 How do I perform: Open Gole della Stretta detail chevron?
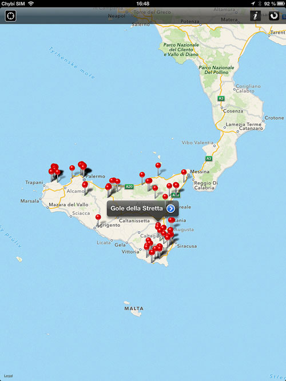click(x=170, y=208)
